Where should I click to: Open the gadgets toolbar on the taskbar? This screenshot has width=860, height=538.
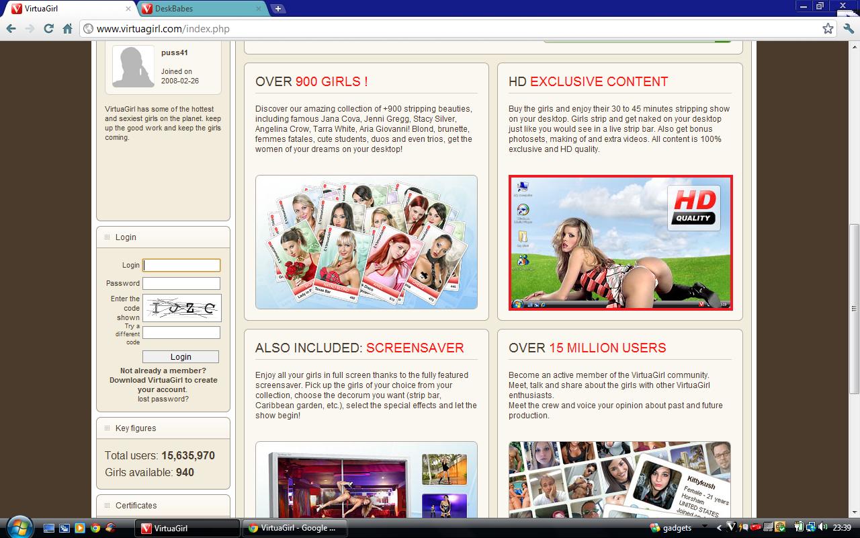pyautogui.click(x=671, y=528)
